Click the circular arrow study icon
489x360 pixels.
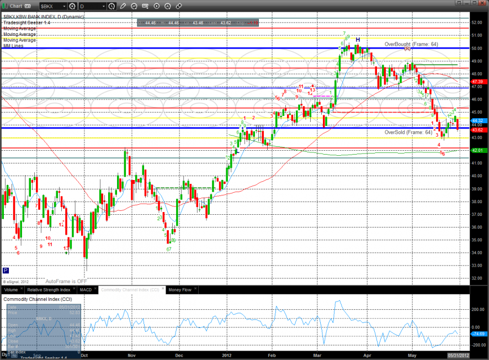click(135, 6)
